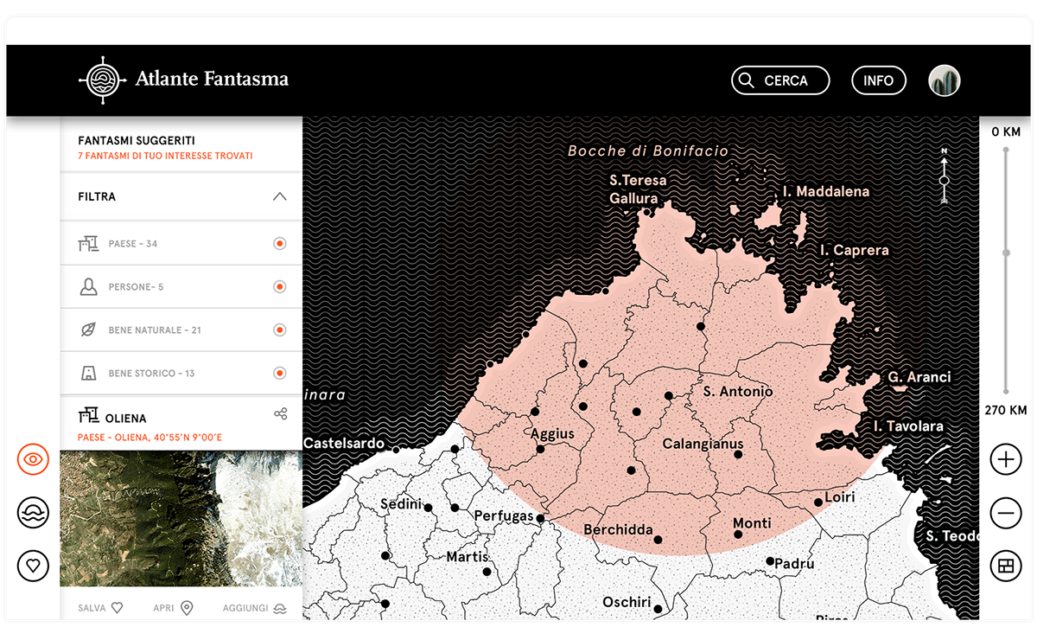Add OLIENA with the AGGIUNGI button
This screenshot has width=1037, height=640.
click(254, 608)
